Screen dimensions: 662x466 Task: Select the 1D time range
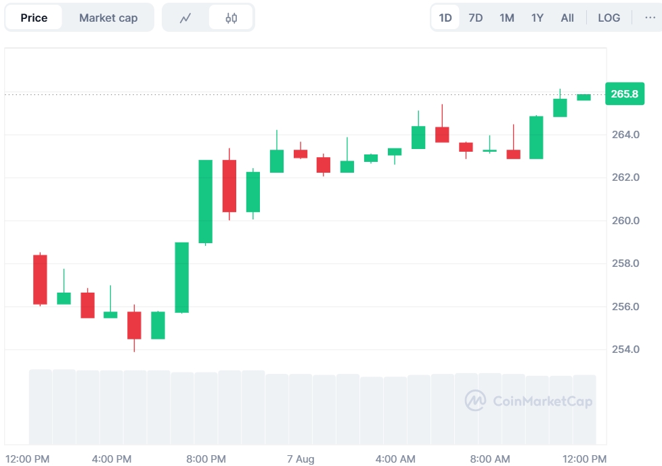point(445,18)
